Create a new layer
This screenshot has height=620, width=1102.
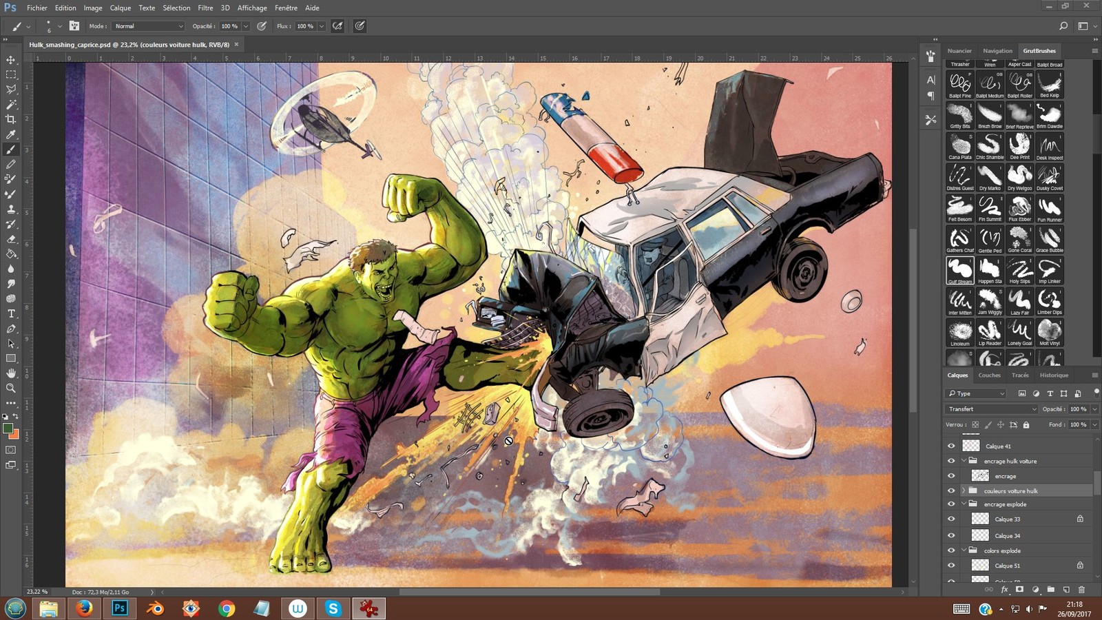1066,590
